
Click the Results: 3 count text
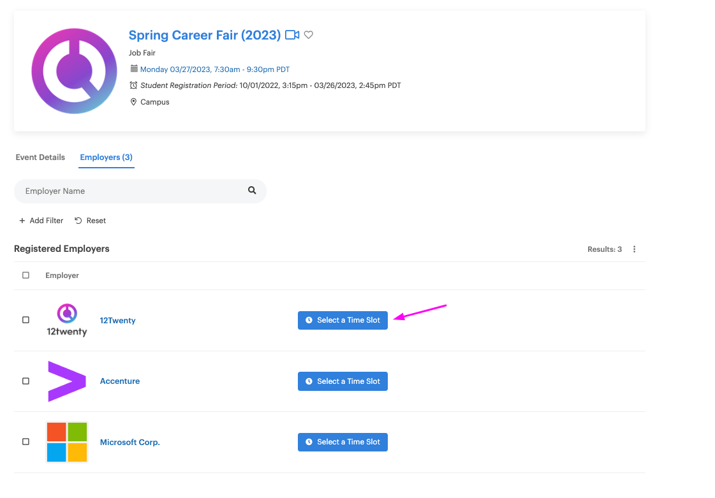[605, 249]
